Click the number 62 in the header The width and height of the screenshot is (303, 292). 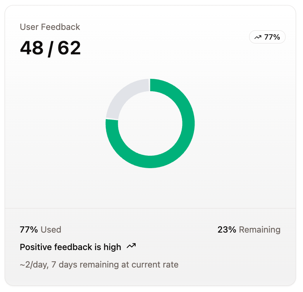pyautogui.click(x=69, y=48)
